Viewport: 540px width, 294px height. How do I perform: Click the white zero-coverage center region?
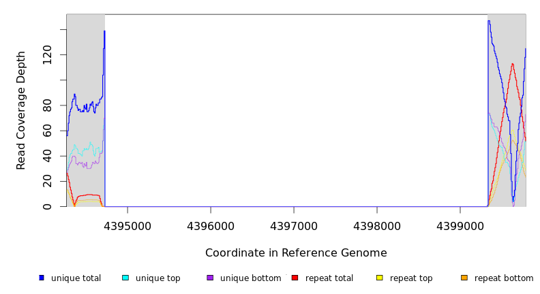tap(296, 109)
